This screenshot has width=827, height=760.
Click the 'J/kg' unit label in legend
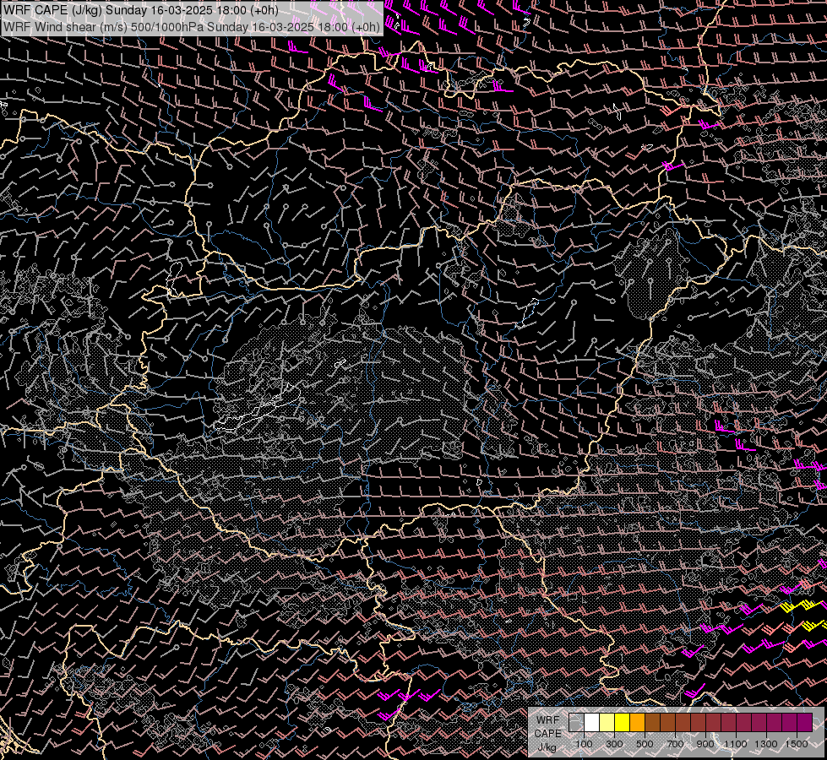(x=547, y=747)
